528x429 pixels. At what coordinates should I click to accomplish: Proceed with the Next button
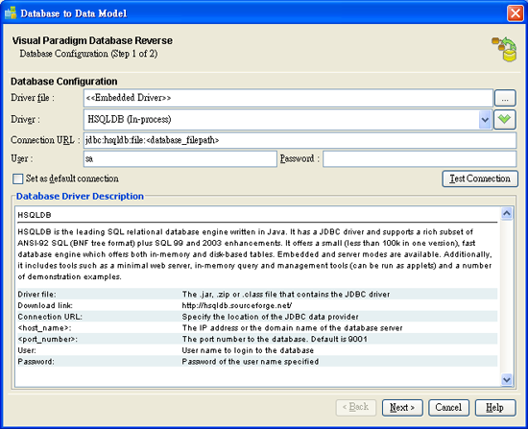click(402, 408)
